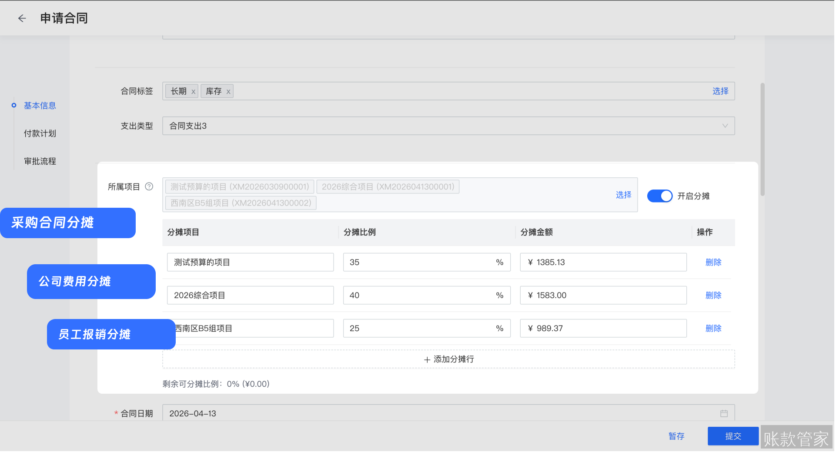Delete the 测试预算的项目 allocation row

click(713, 262)
